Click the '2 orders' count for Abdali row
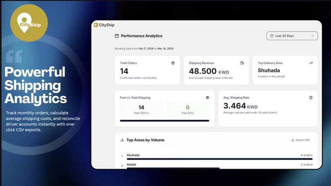Image resolution: width=331 pixels, height=186 pixels. 307,165
